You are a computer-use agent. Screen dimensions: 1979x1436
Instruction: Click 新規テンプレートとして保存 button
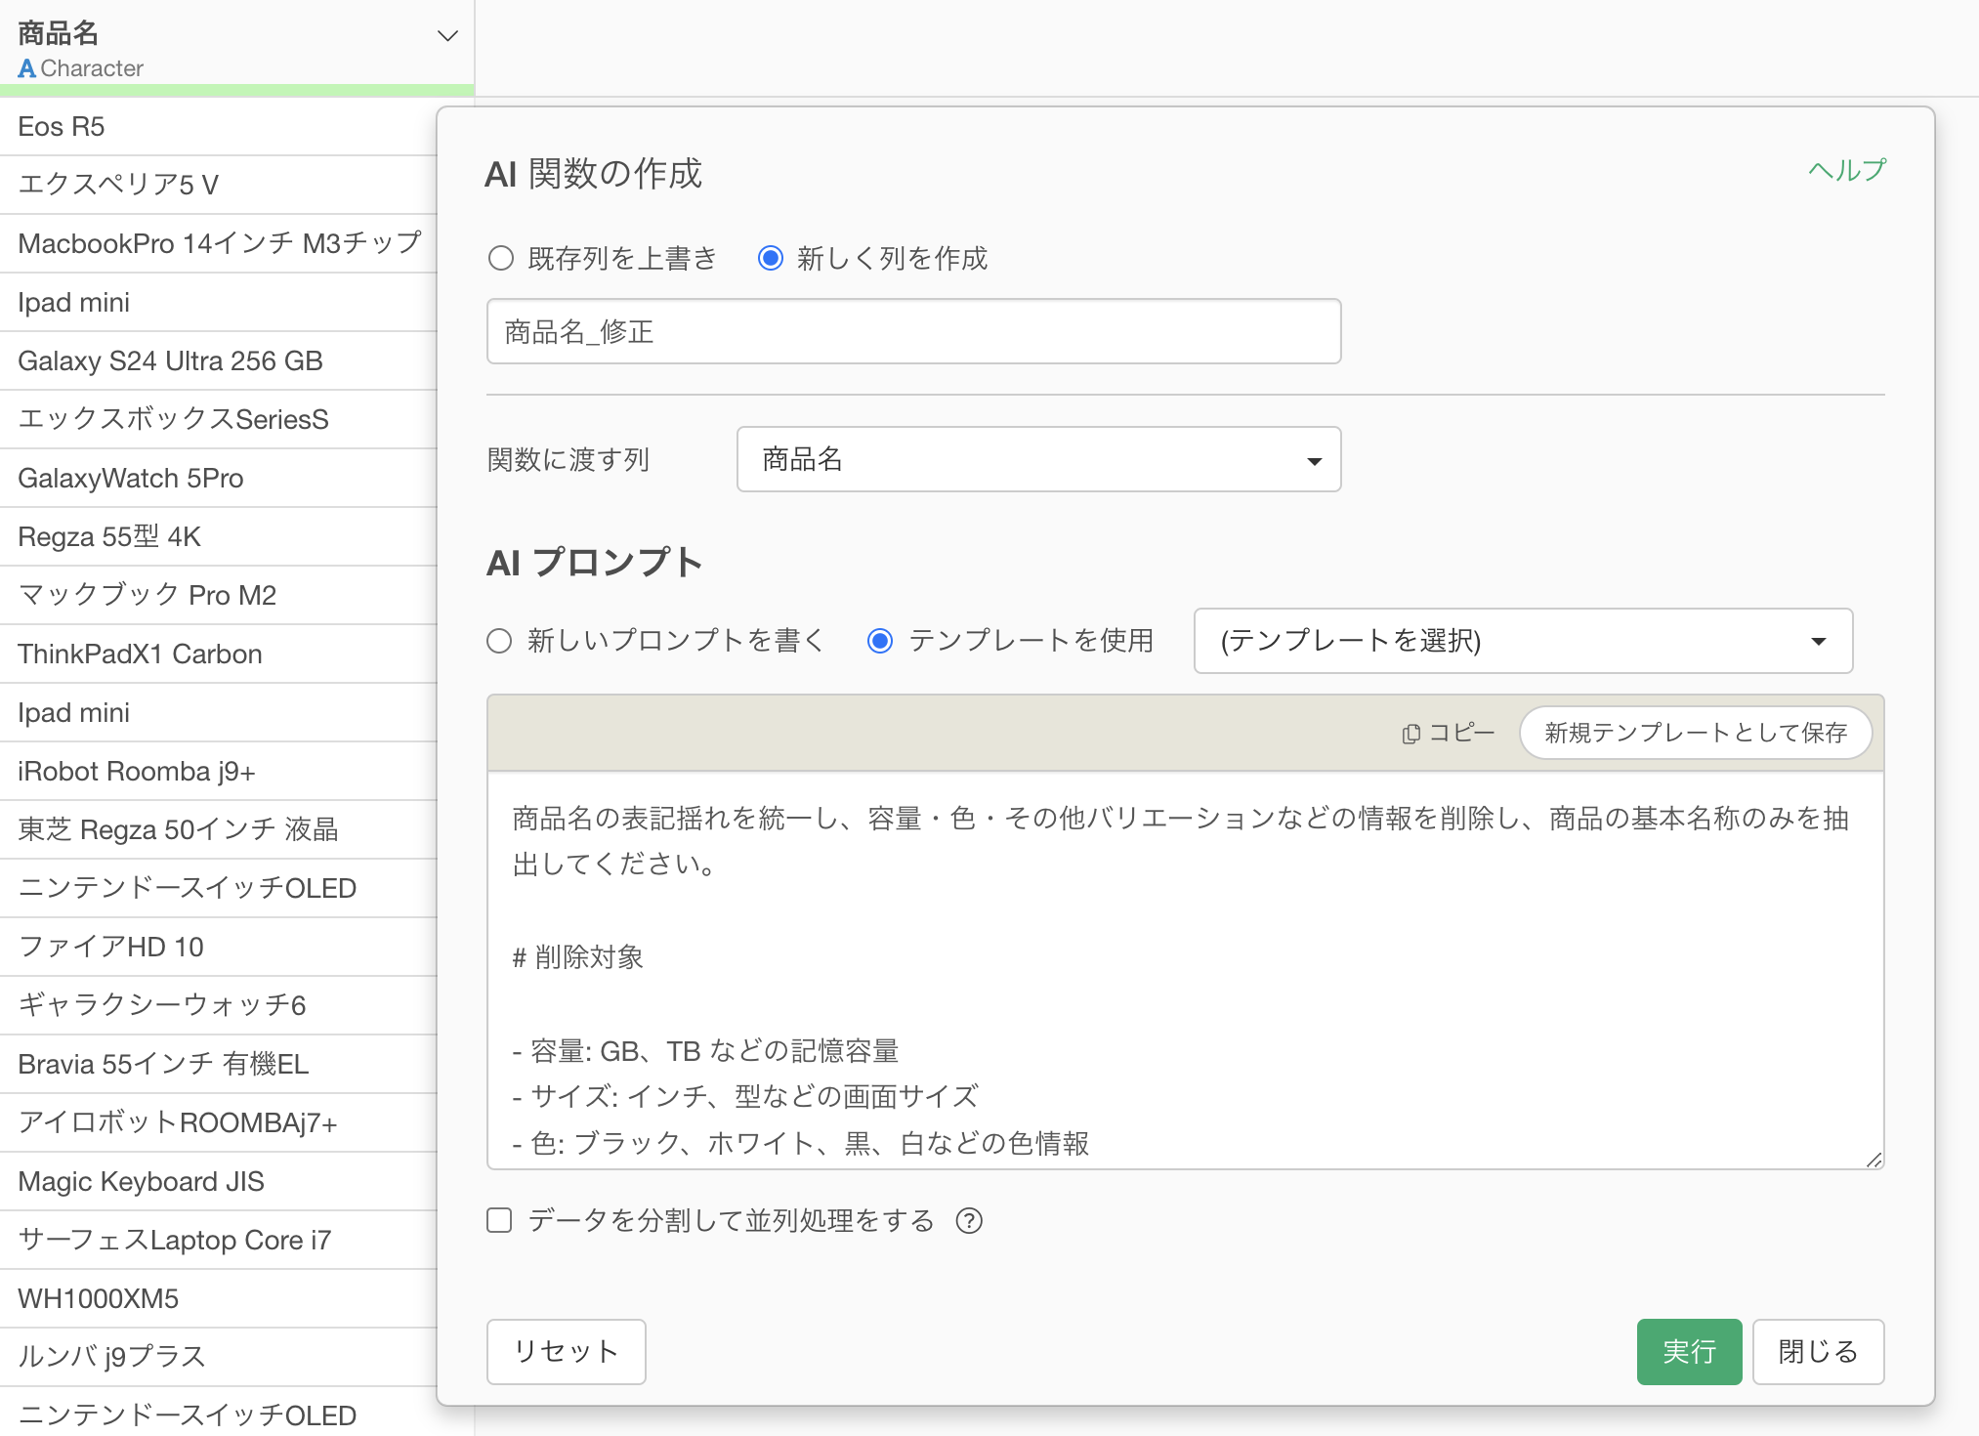click(x=1695, y=733)
